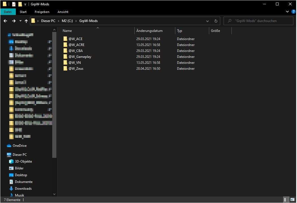The width and height of the screenshot is (297, 203).
Task: Switch to the Ansicht ribbon tab
Action: pos(63,12)
